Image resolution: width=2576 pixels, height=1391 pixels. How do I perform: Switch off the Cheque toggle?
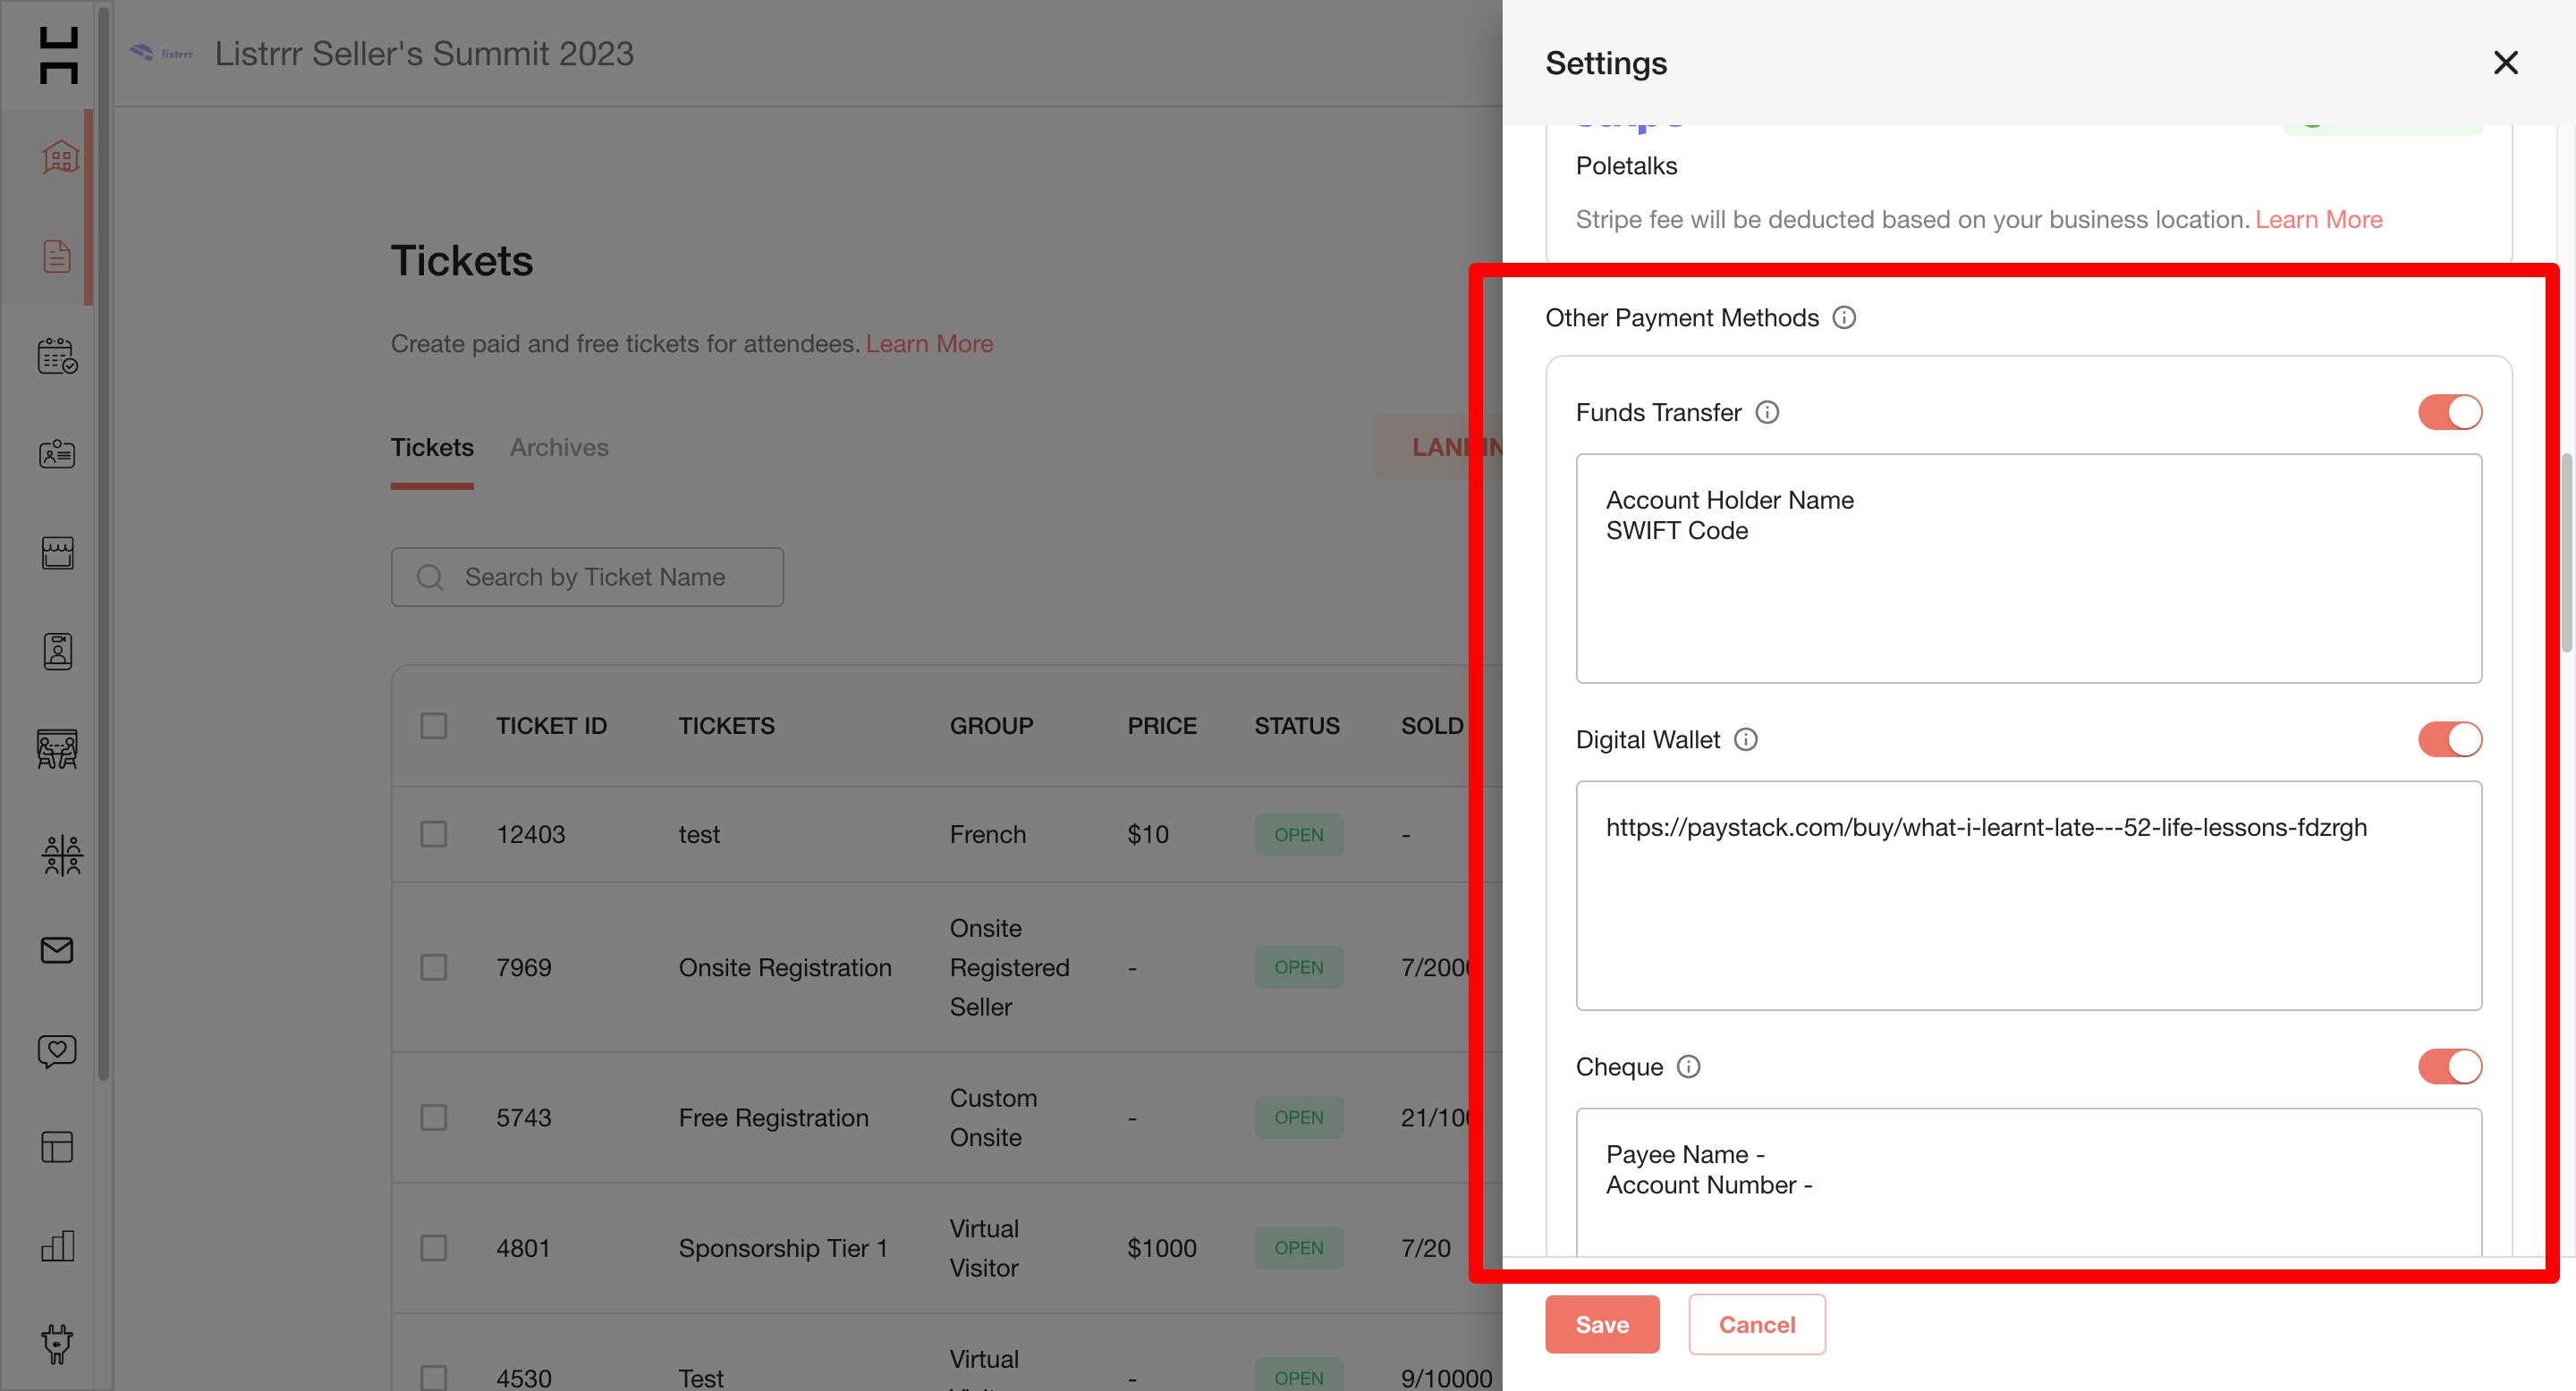click(2449, 1067)
